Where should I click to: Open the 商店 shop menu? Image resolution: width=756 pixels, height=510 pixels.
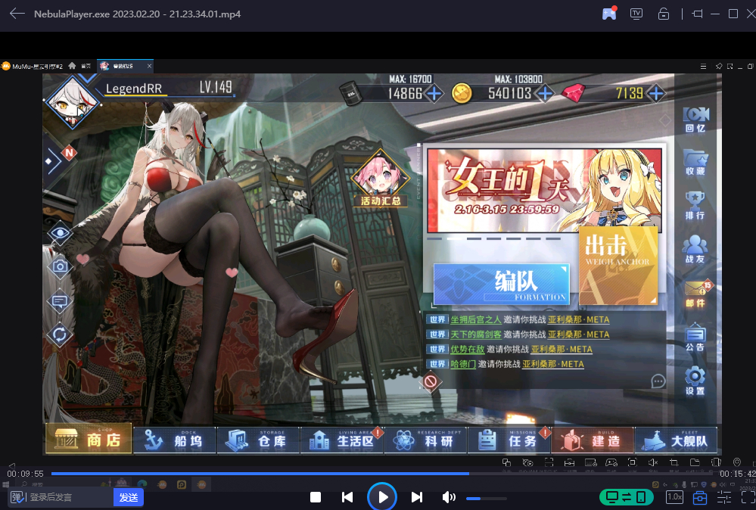coord(89,439)
